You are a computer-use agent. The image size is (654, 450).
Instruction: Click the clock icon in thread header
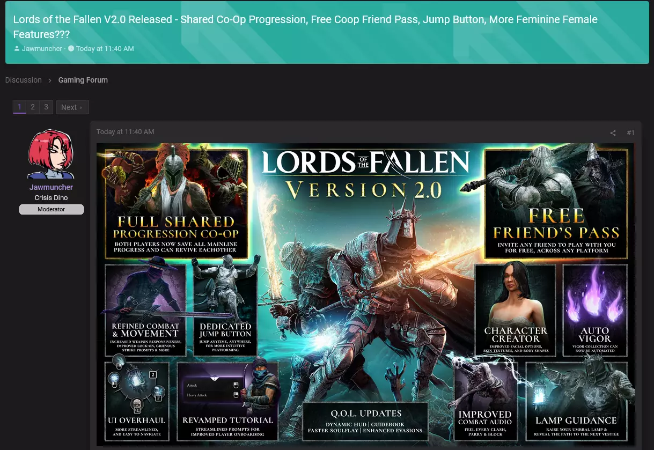[x=71, y=48]
